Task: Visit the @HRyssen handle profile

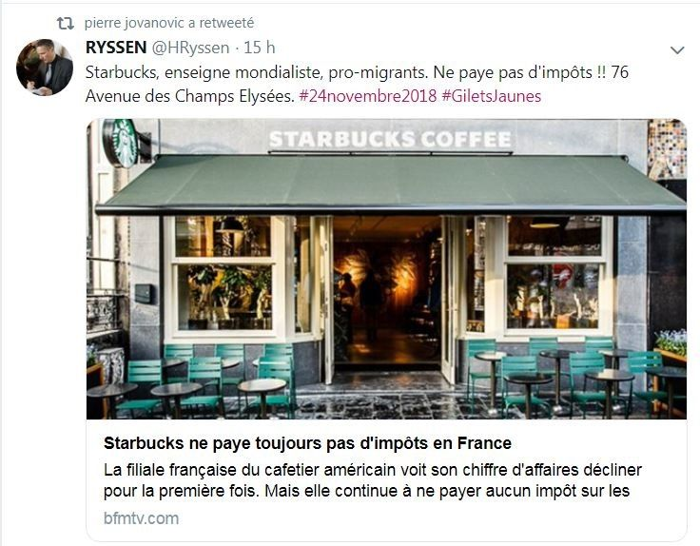Action: pyautogui.click(x=190, y=48)
